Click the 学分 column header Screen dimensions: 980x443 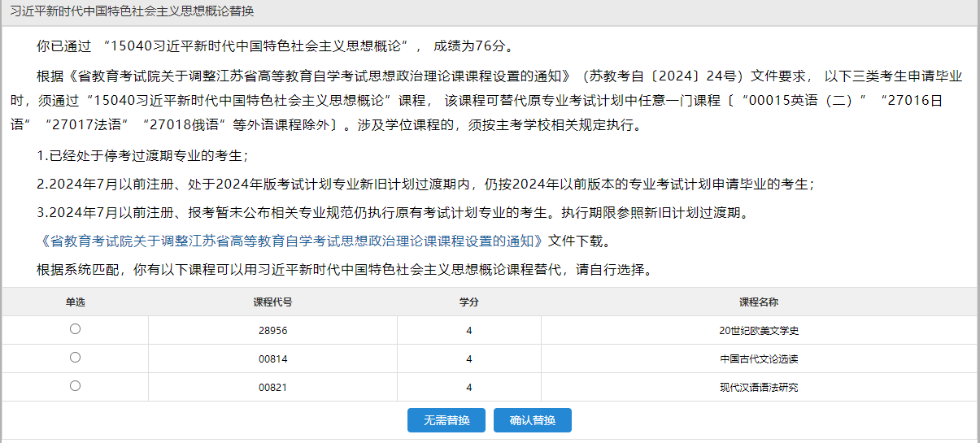[469, 302]
